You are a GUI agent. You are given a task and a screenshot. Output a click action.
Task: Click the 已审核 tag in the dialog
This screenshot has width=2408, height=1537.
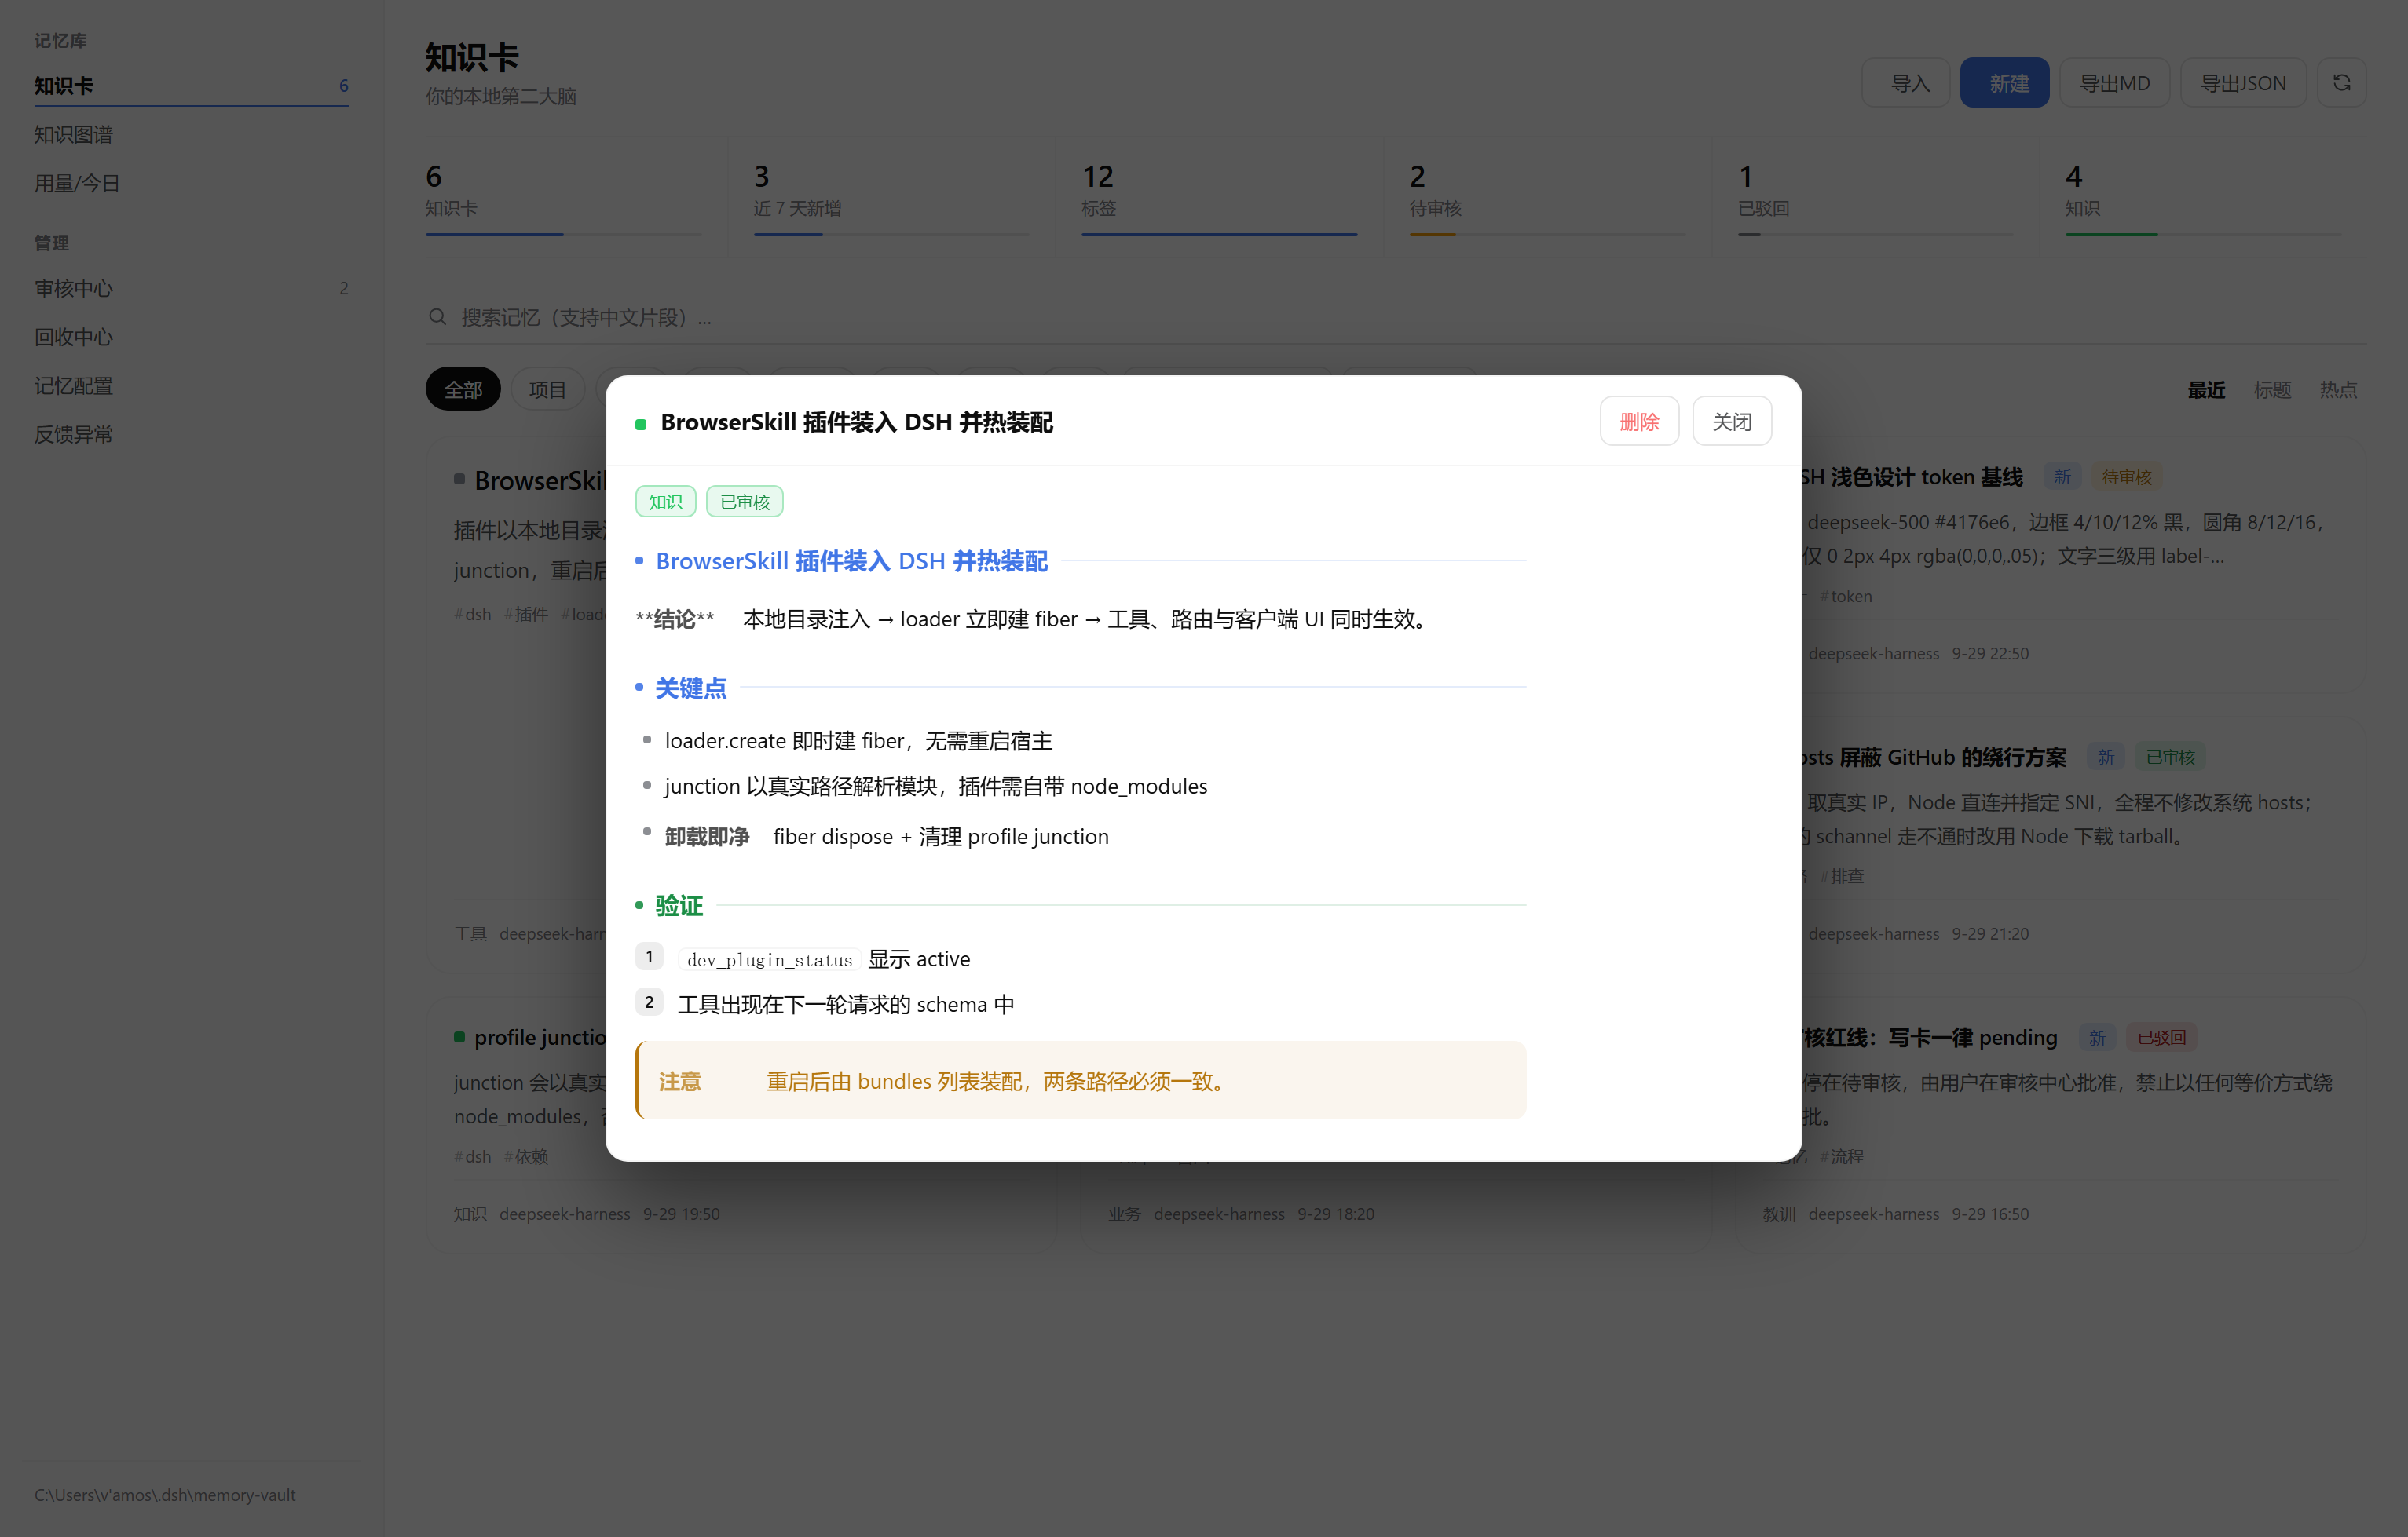click(744, 502)
